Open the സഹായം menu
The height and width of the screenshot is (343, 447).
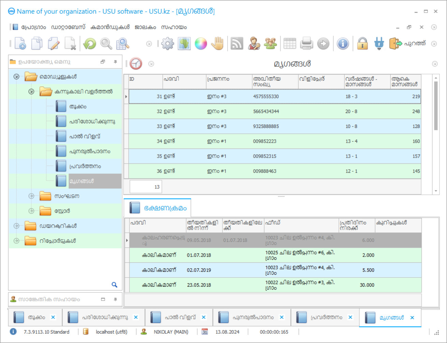click(174, 27)
